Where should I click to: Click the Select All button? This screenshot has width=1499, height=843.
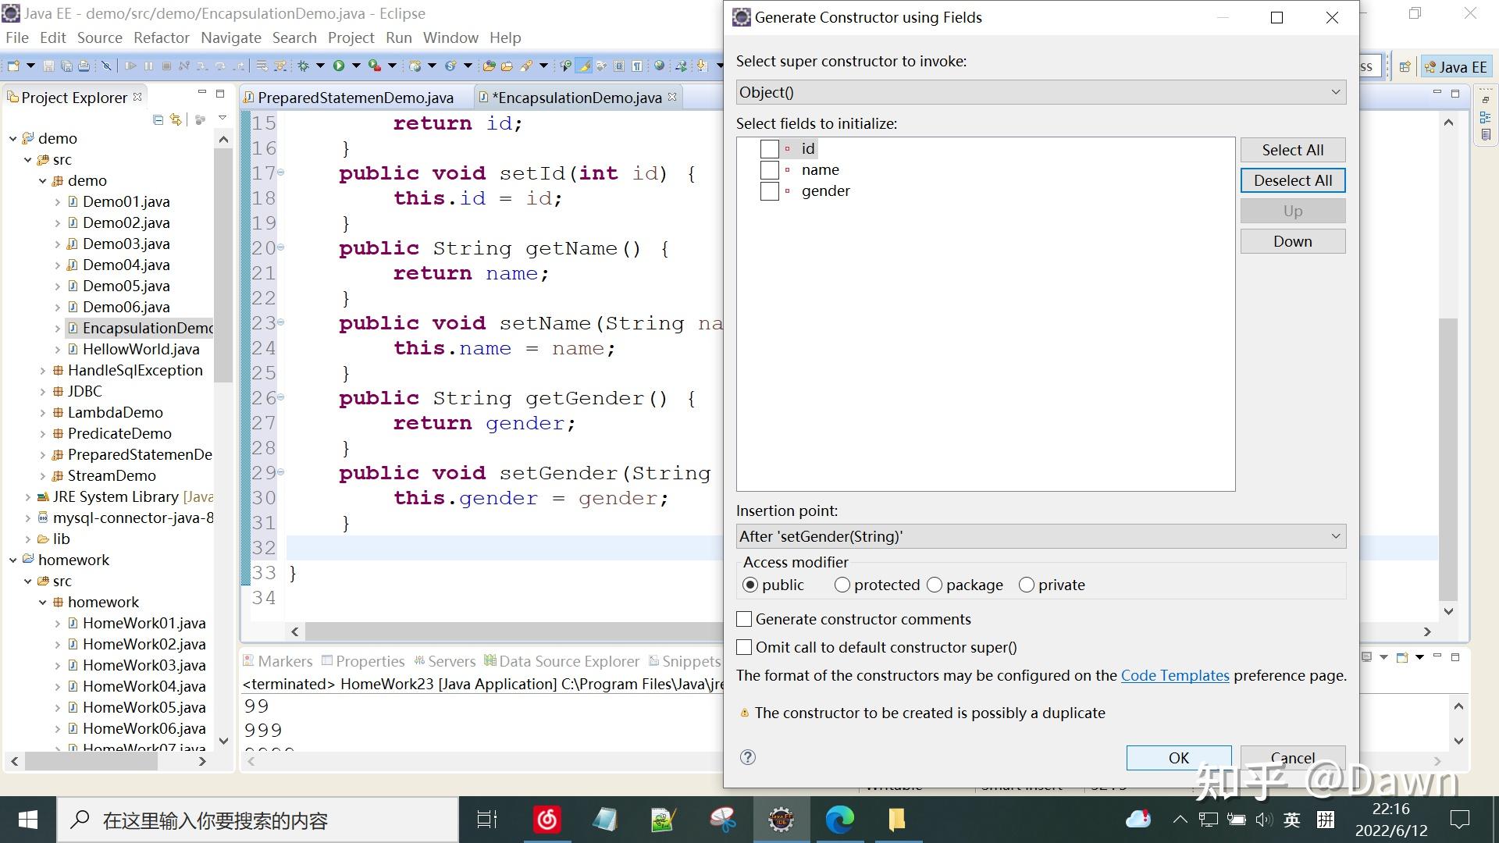[1293, 150]
